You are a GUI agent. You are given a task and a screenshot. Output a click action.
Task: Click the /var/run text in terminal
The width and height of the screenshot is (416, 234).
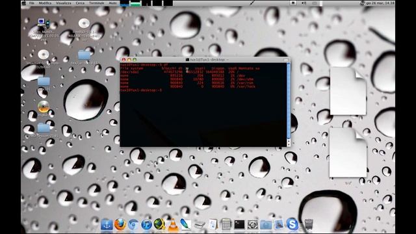coord(246,83)
